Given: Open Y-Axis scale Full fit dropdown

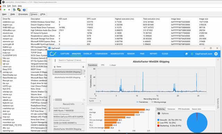Looking at the screenshot, I should 95,101.
